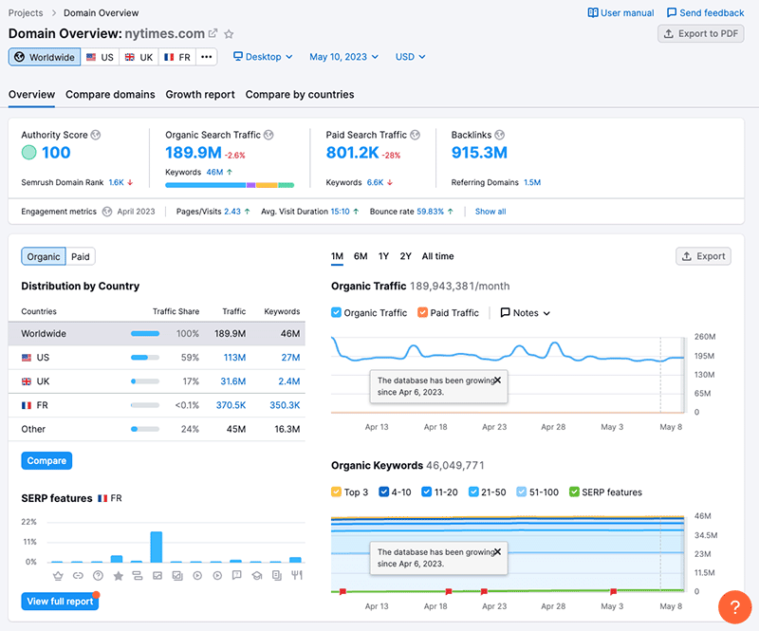This screenshot has height=631, width=759.
Task: Switch distribution view to Paid
Action: 81,256
